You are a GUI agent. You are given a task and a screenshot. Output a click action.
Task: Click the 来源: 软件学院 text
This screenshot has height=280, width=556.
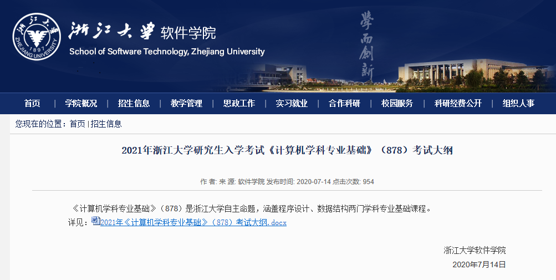[x=242, y=182]
